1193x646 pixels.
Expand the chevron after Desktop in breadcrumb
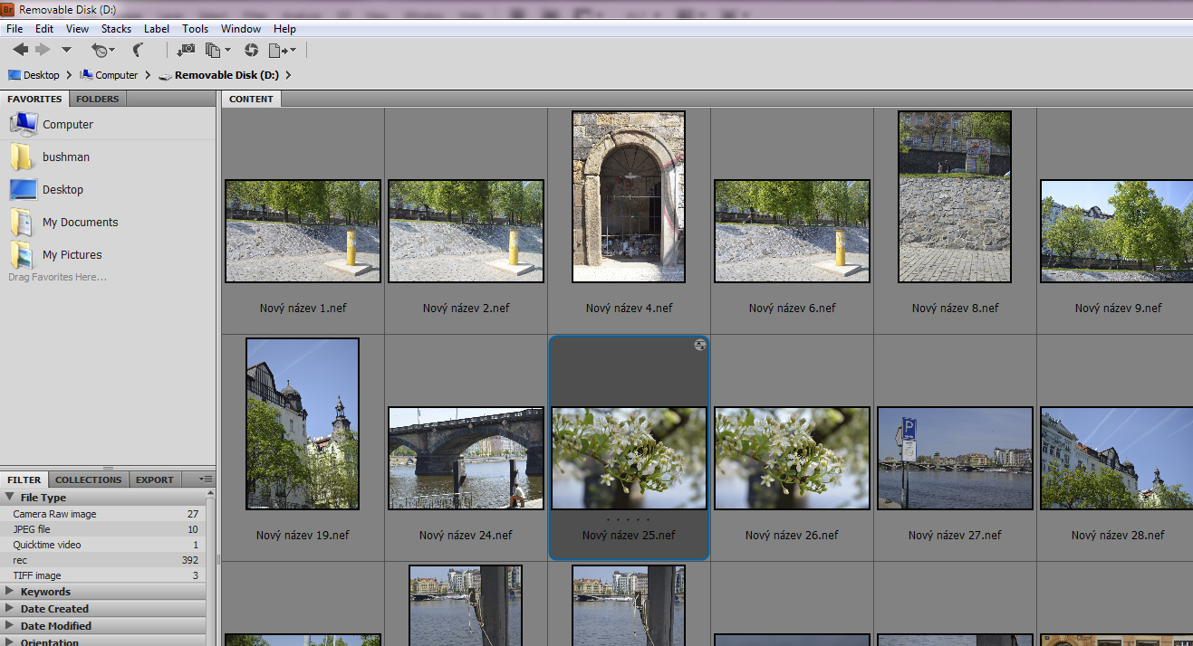point(70,75)
